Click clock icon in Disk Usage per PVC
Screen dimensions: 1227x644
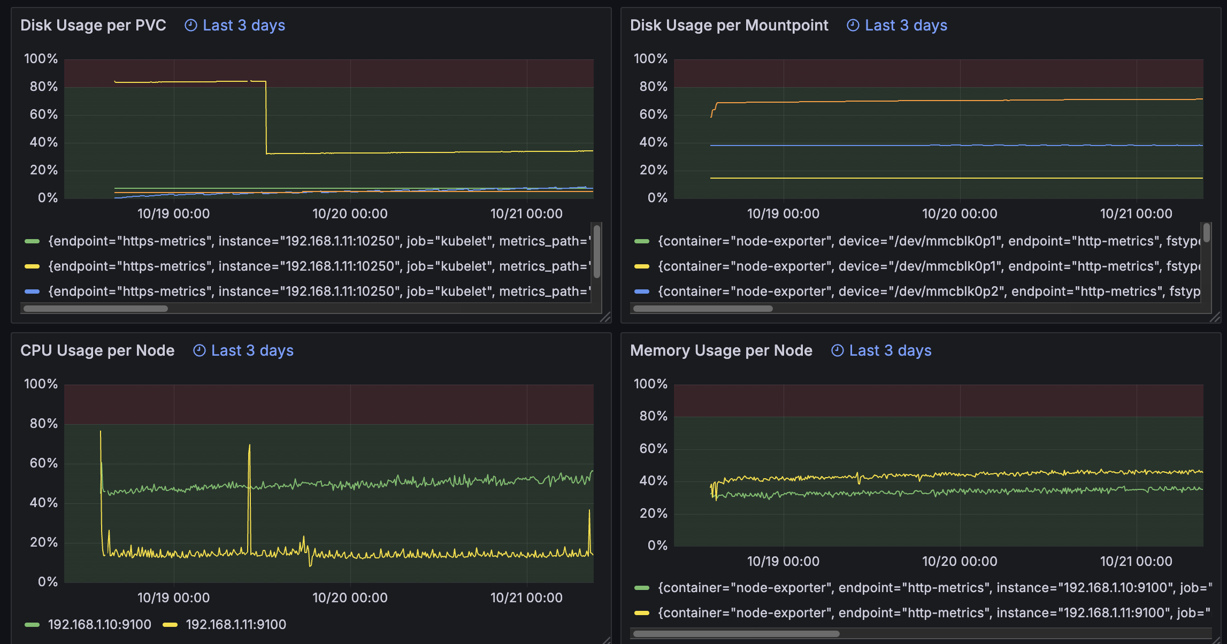[x=190, y=25]
